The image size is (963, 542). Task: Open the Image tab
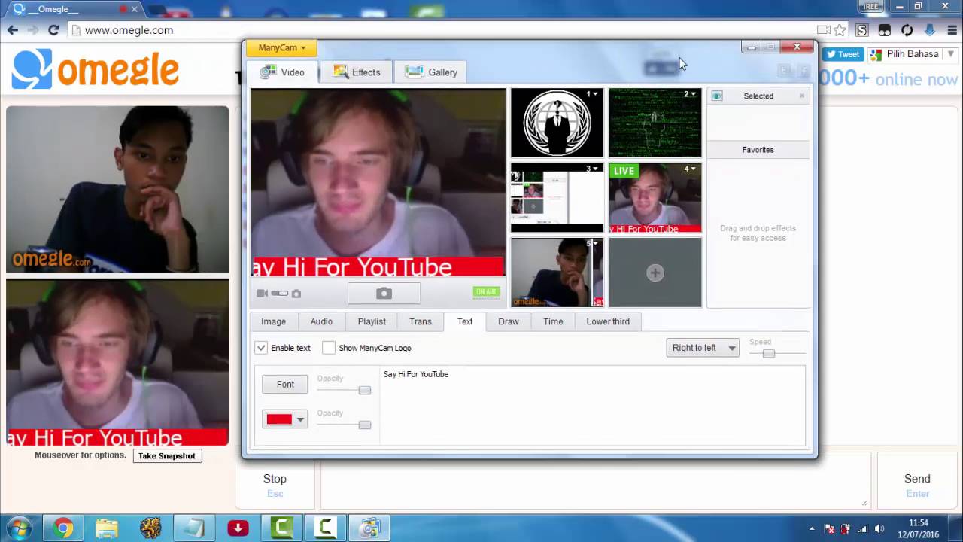pos(273,321)
